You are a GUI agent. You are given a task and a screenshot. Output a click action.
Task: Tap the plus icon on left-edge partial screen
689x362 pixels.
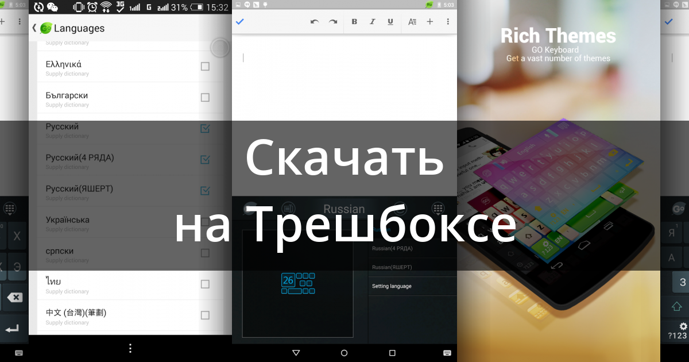click(2, 22)
